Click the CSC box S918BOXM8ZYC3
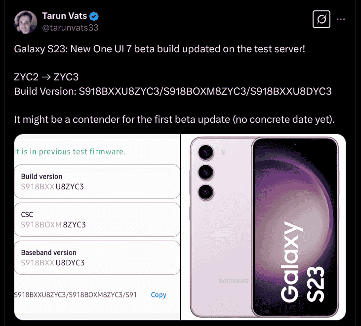361x326 pixels. [x=97, y=219]
